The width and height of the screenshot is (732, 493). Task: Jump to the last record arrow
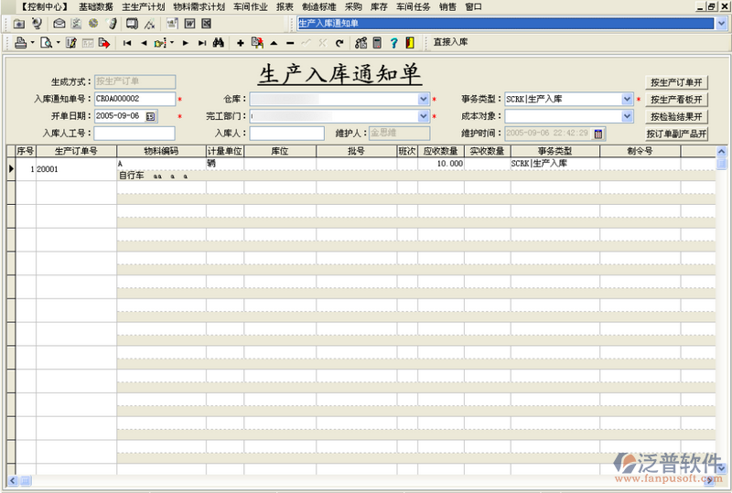click(201, 42)
